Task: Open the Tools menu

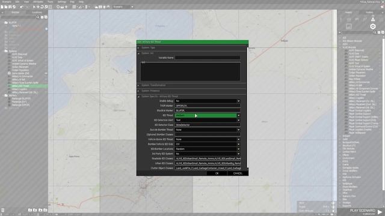Action: 51,2
